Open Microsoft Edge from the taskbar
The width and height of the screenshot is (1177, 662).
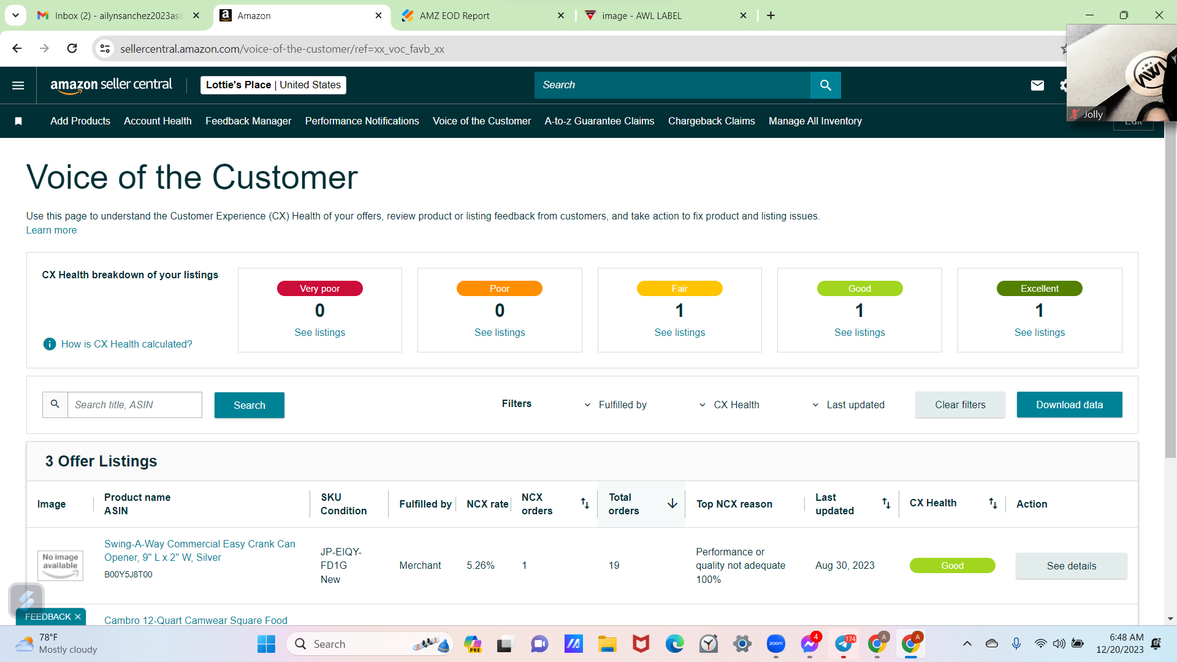coord(674,644)
